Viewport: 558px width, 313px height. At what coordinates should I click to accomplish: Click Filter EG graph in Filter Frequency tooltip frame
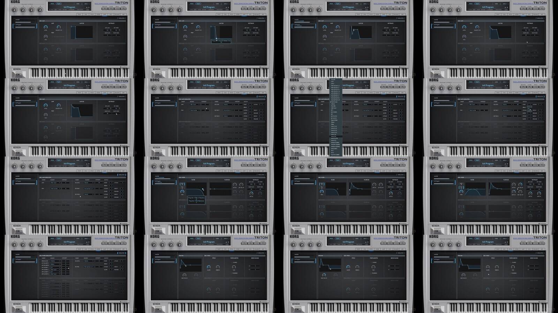point(220,189)
